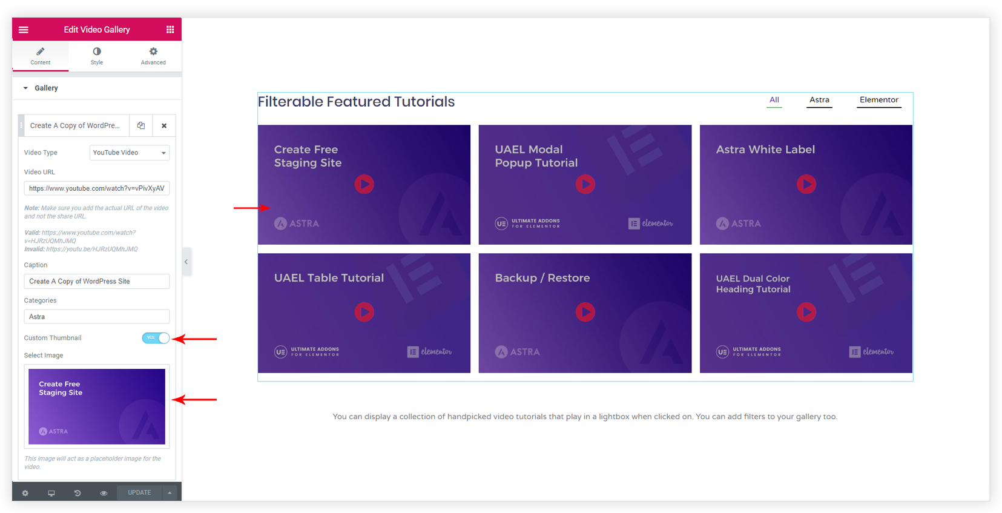Open the save options arrow beside UPDATE
This screenshot has width=1002, height=513.
click(170, 493)
